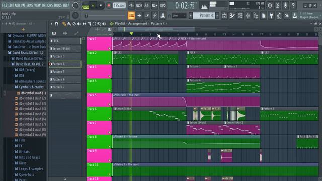Toggle the countdown before recording
322x181 pixels.
tap(147, 5)
